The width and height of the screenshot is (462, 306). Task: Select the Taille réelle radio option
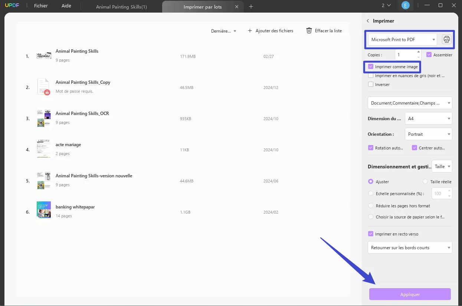[425, 182]
